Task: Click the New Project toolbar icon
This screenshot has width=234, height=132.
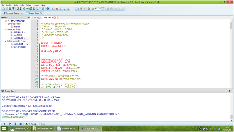Action: click(4, 9)
